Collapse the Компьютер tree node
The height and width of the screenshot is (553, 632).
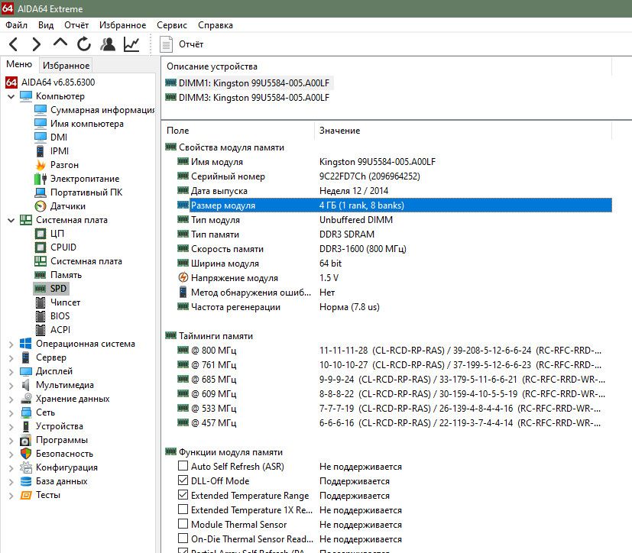11,97
